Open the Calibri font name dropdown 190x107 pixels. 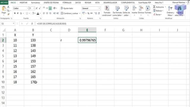point(28,8)
